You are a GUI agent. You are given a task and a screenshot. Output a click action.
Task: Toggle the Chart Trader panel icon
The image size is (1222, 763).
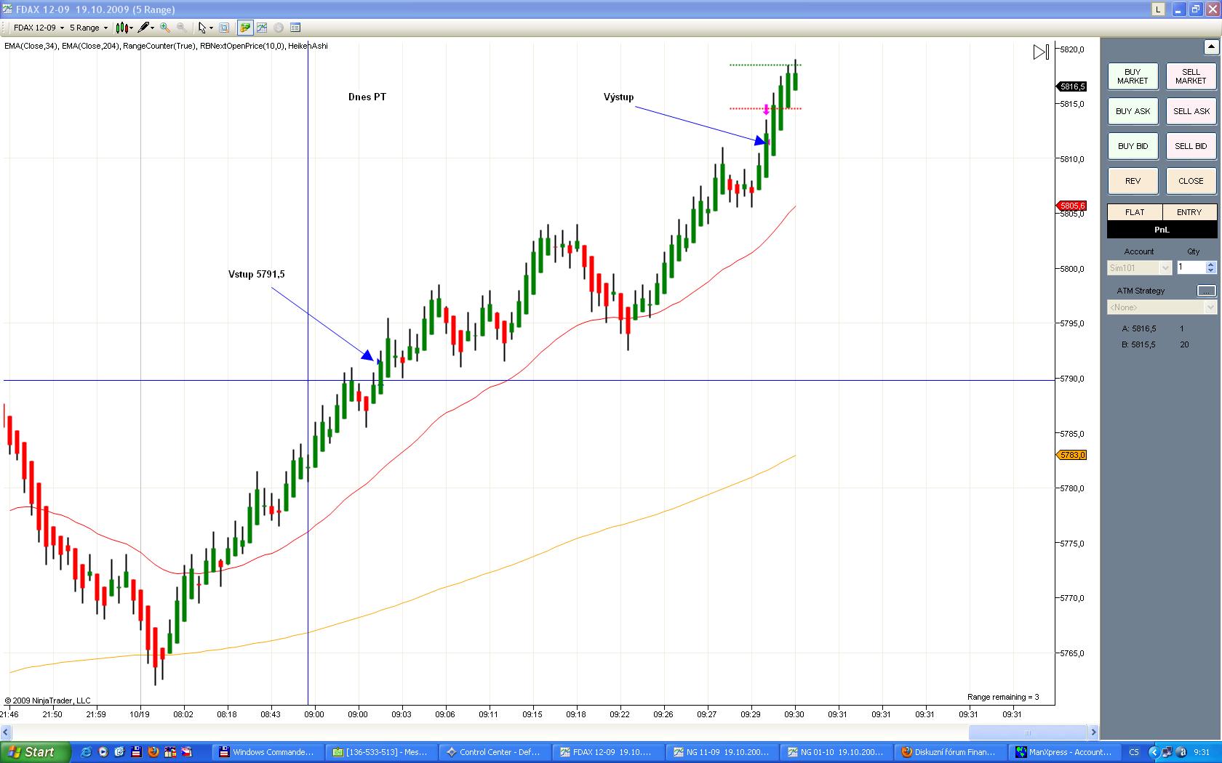245,28
